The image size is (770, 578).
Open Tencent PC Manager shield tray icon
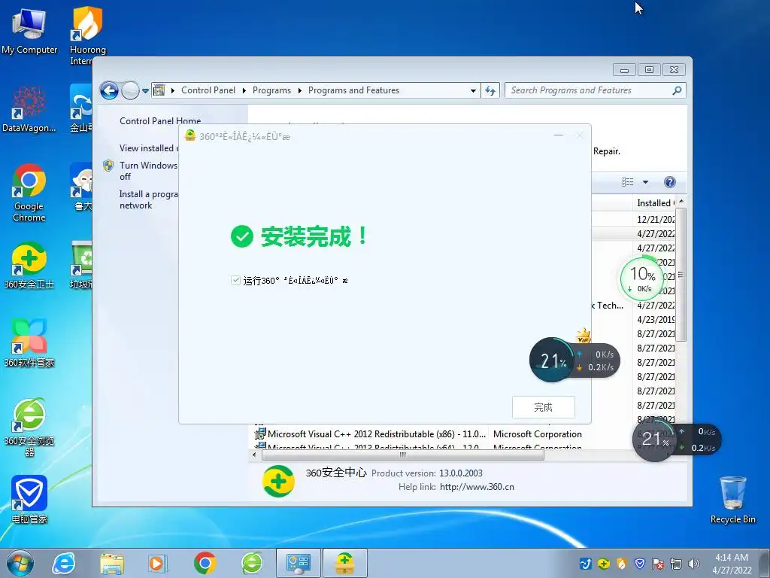click(640, 564)
